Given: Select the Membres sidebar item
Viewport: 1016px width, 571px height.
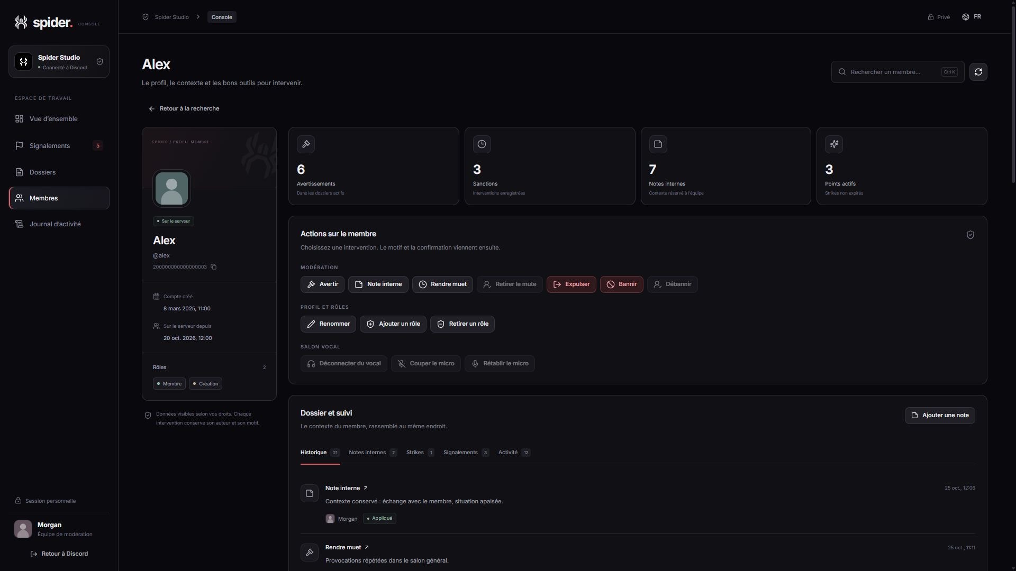Looking at the screenshot, I should pyautogui.click(x=59, y=198).
